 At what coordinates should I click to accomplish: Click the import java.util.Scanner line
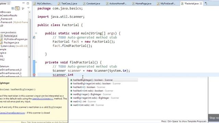tap(61, 17)
